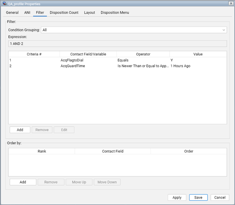Switch to the Disposition Menu tab

[x=115, y=13]
